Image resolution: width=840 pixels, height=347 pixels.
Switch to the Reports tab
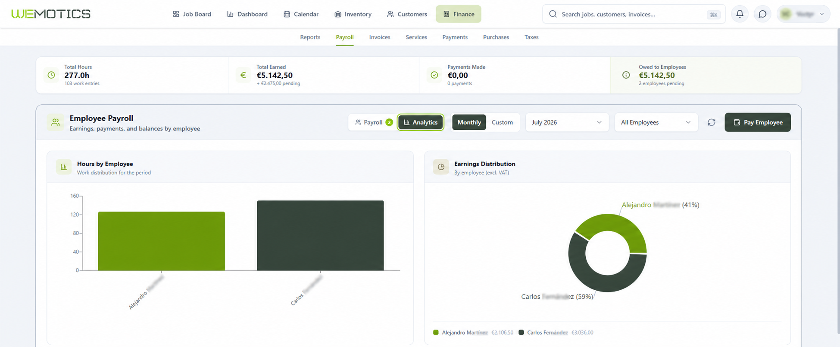click(310, 37)
